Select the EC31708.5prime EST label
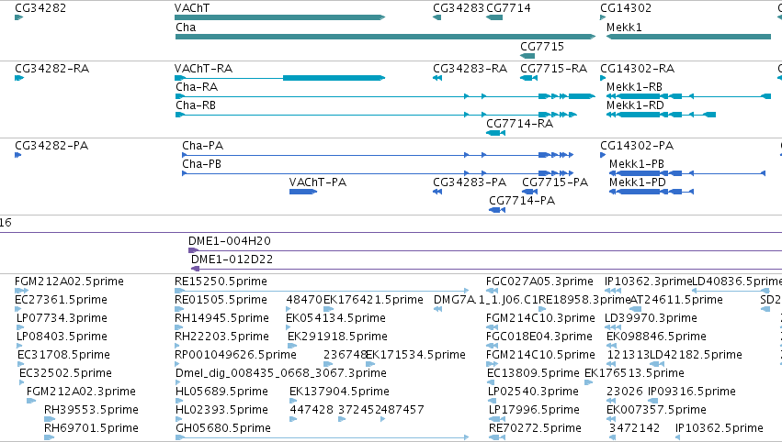 [x=63, y=356]
